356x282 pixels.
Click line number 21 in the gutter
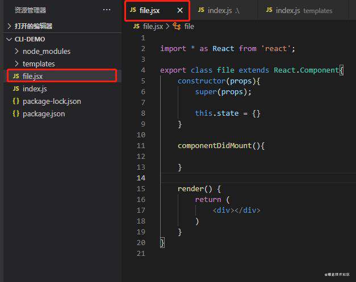click(141, 254)
